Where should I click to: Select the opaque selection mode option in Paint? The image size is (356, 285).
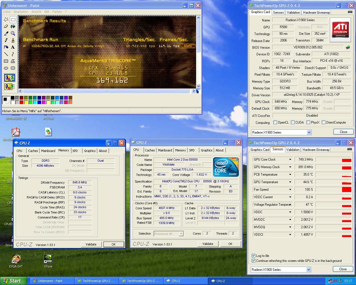pyautogui.click(x=9, y=78)
